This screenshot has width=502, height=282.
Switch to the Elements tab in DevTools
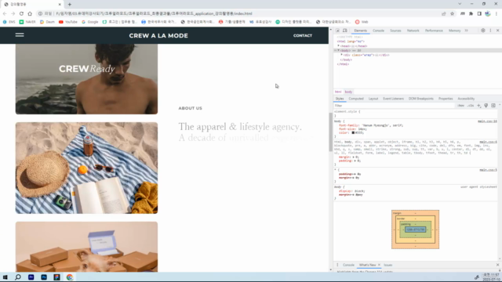(x=361, y=31)
